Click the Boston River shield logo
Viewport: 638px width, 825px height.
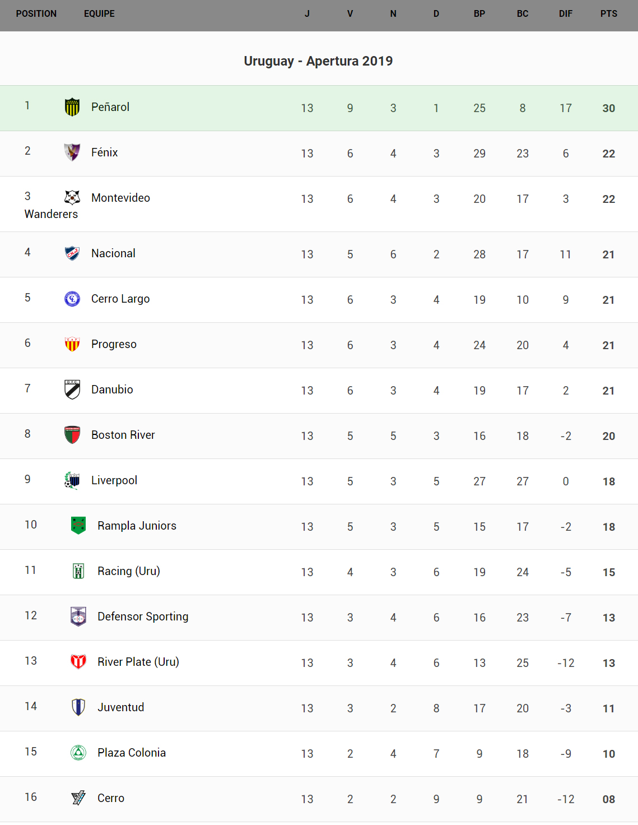coord(72,435)
